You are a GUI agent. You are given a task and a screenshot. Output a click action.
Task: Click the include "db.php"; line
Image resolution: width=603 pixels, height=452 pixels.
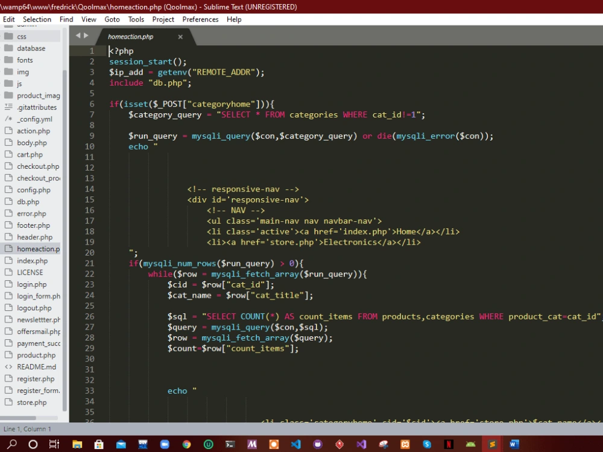[150, 83]
